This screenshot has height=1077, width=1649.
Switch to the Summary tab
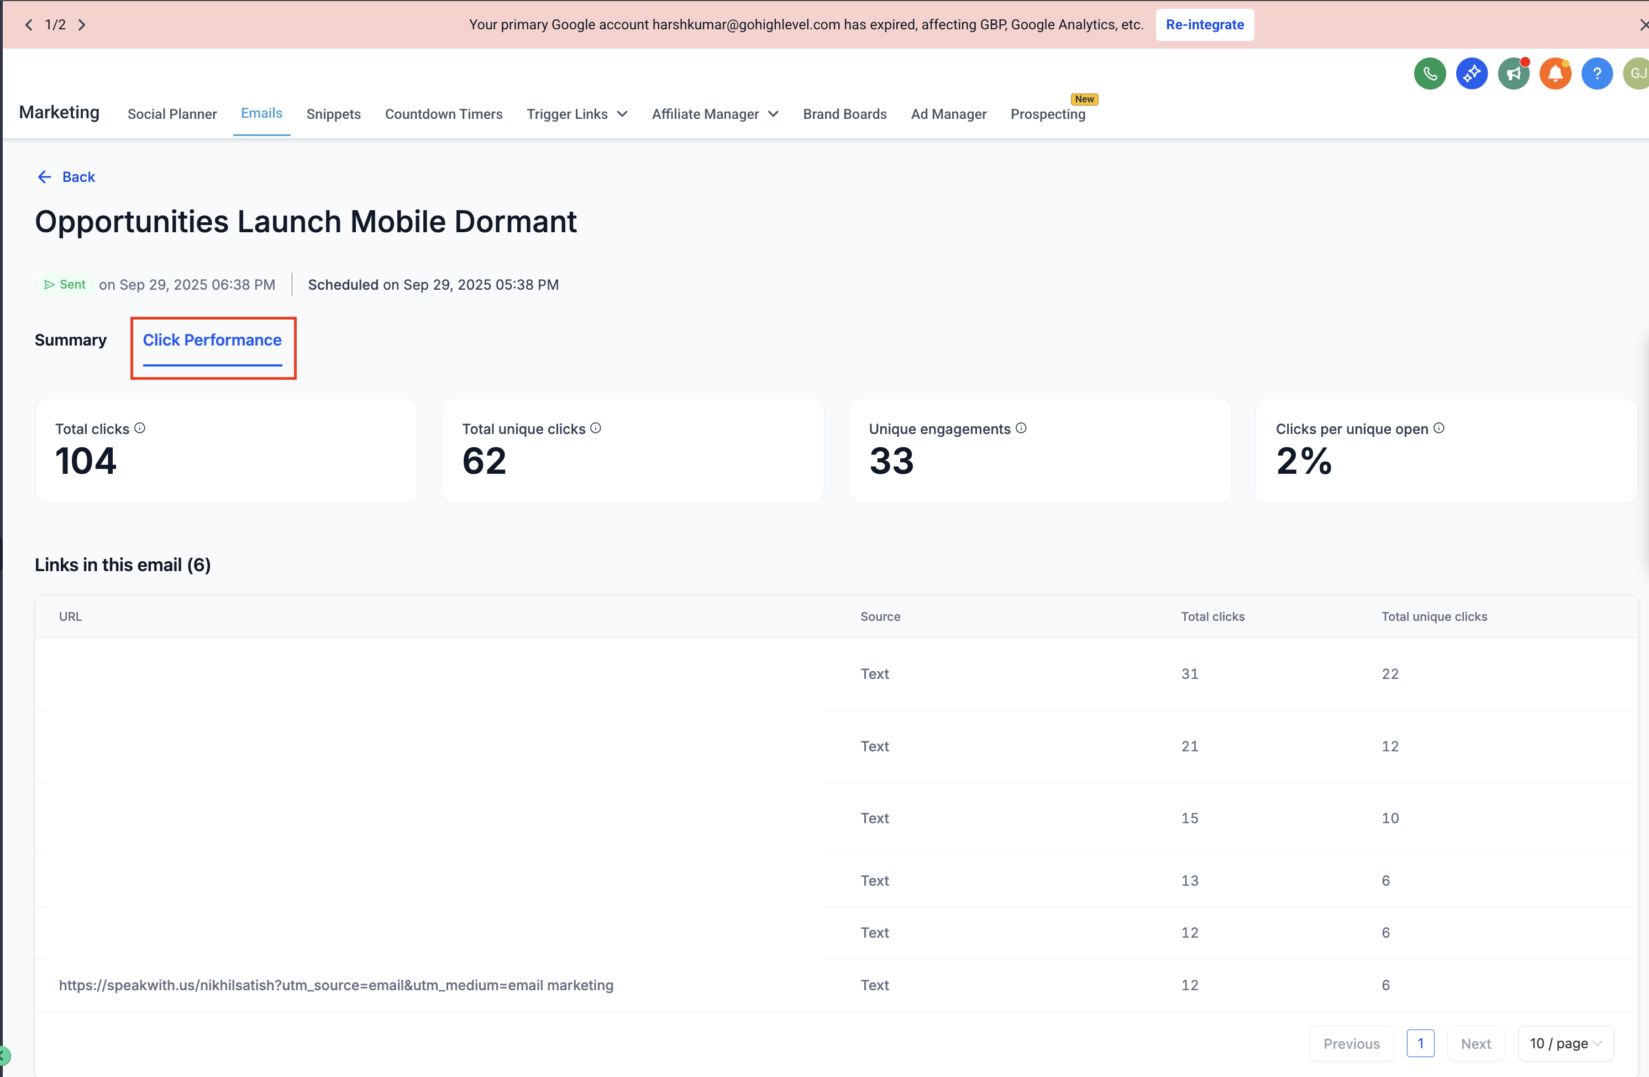coord(71,340)
